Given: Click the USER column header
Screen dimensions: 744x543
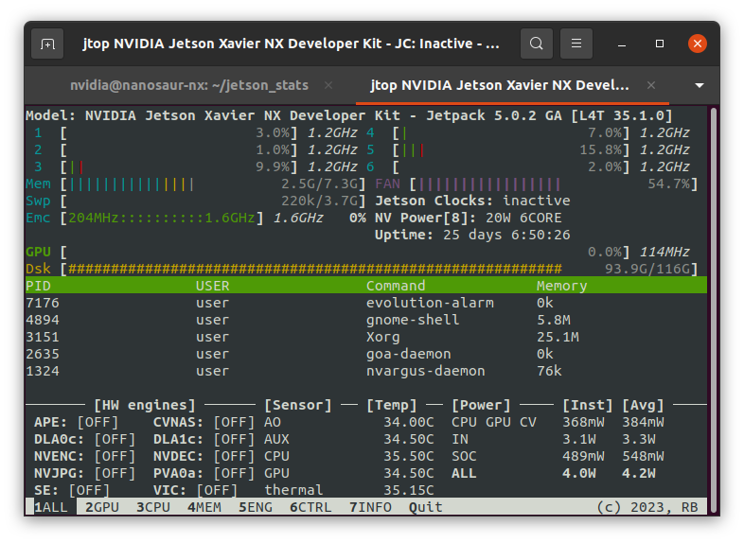Looking at the screenshot, I should click(213, 286).
